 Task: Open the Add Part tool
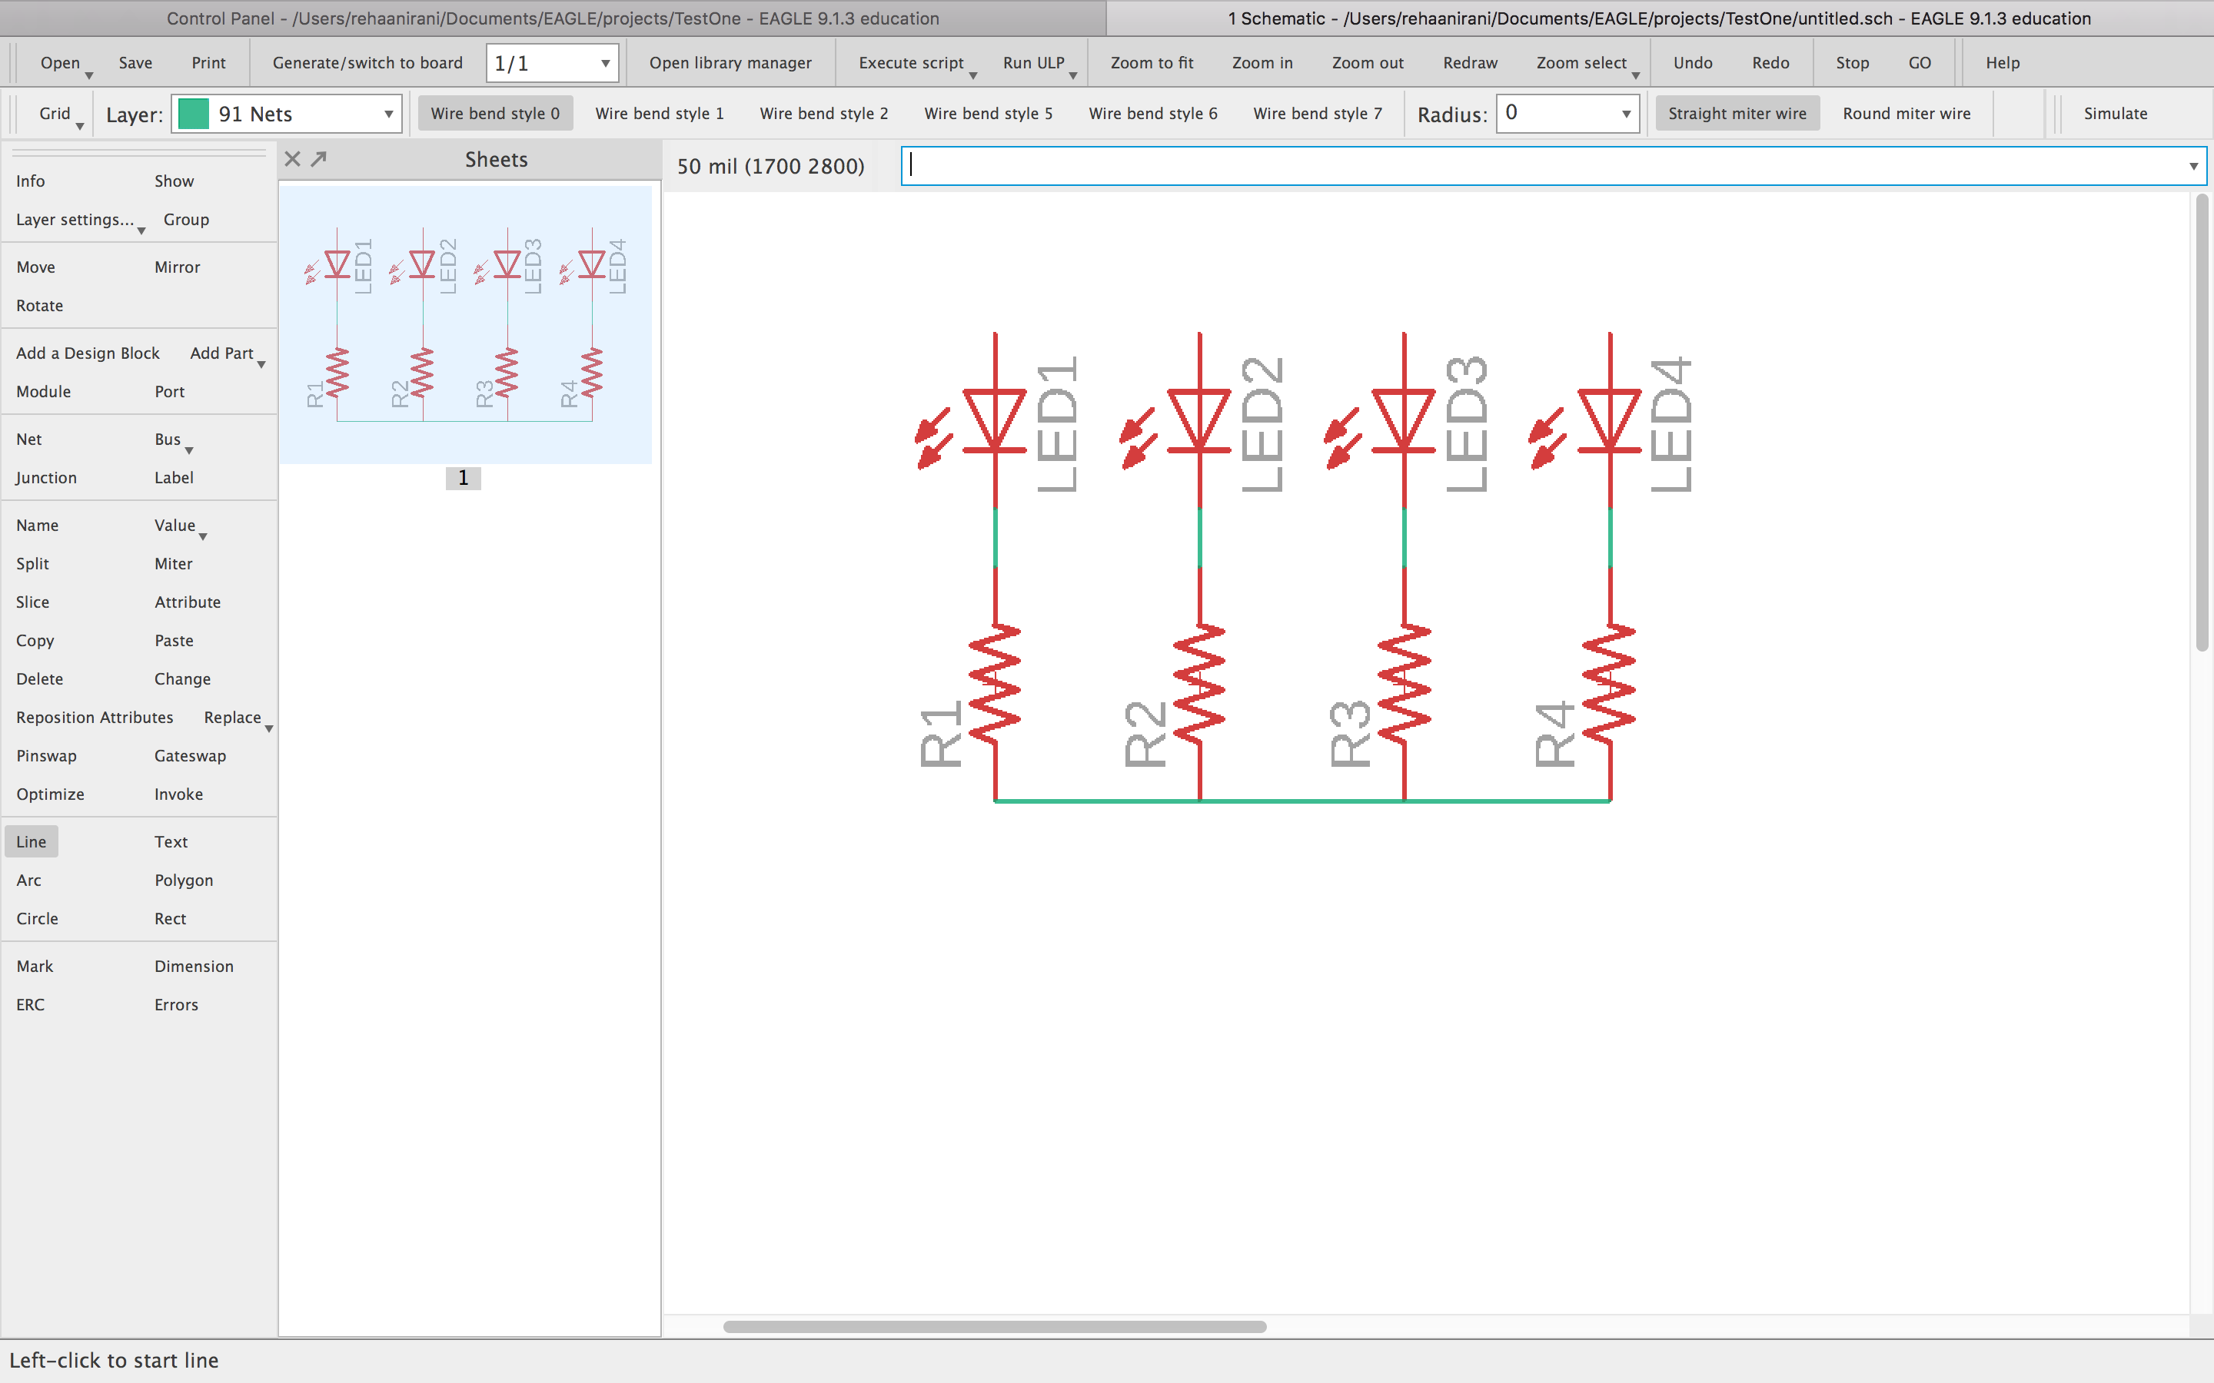click(x=221, y=352)
